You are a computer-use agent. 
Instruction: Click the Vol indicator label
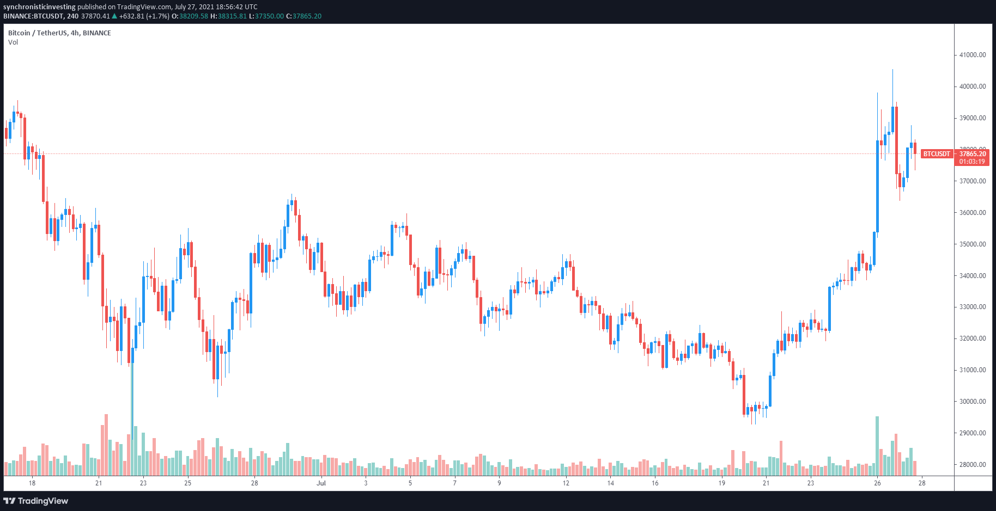pos(13,42)
